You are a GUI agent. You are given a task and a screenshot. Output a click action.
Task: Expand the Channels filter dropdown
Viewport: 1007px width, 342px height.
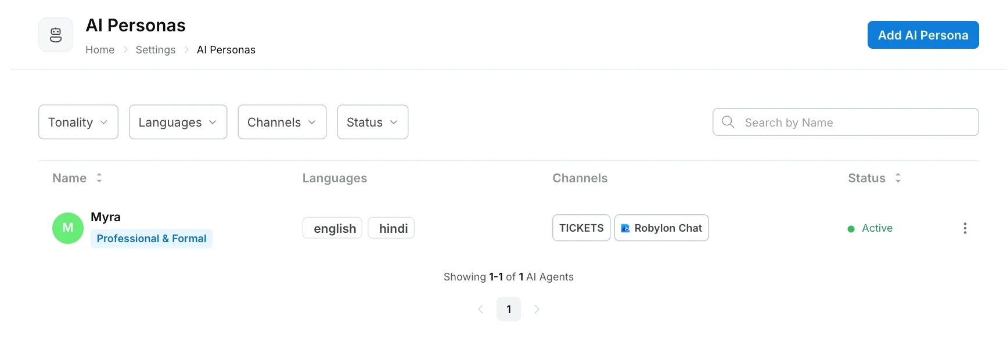click(282, 122)
